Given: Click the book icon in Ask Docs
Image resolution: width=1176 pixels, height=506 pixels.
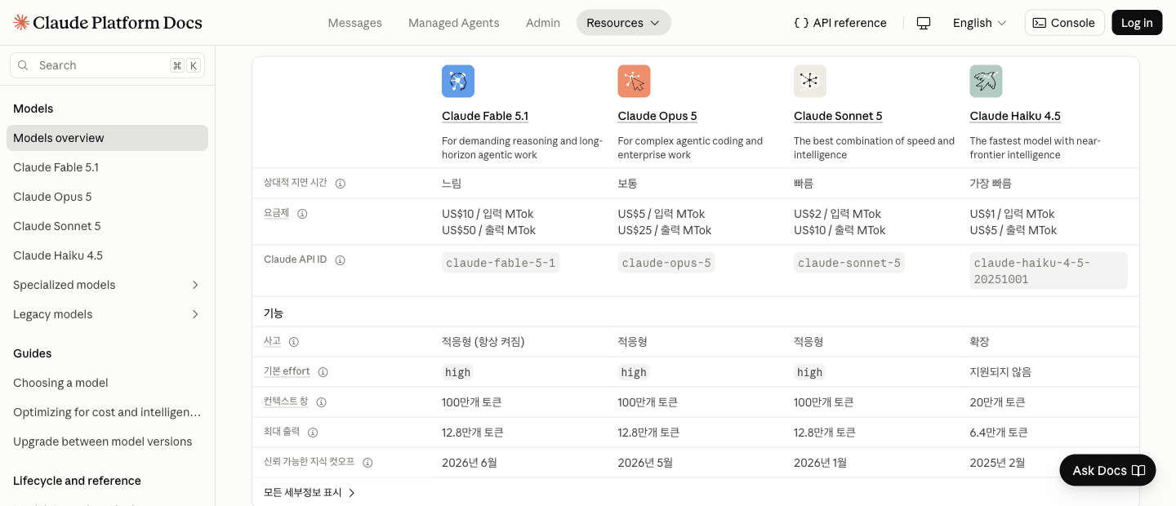Looking at the screenshot, I should point(1139,470).
